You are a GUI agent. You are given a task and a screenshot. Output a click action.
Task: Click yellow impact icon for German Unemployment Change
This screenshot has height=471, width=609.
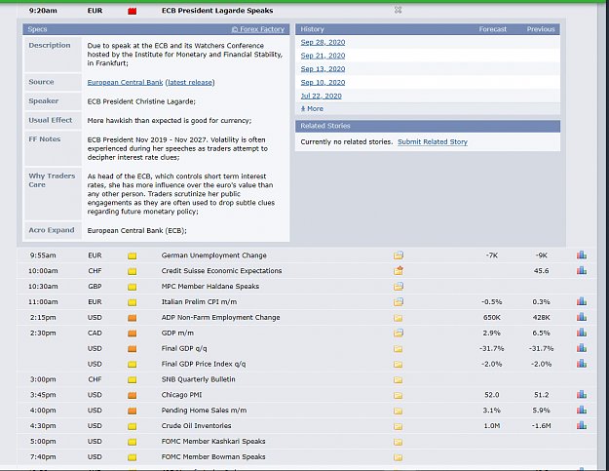[x=133, y=255]
